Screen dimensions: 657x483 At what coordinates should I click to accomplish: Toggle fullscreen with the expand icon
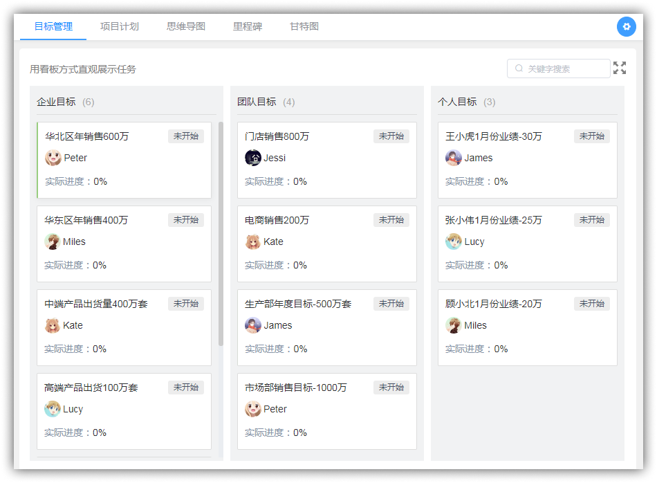[619, 68]
